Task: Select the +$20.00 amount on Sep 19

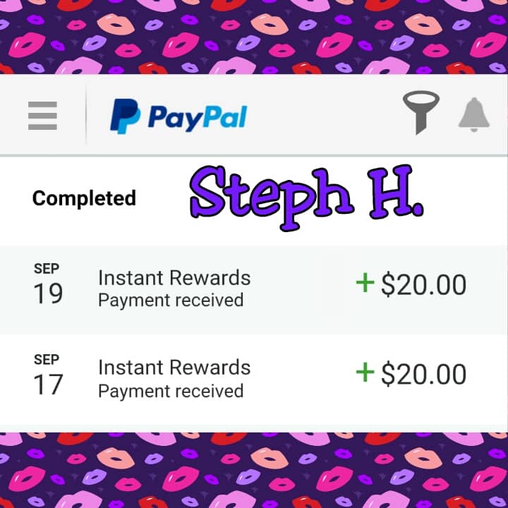Action: (411, 284)
